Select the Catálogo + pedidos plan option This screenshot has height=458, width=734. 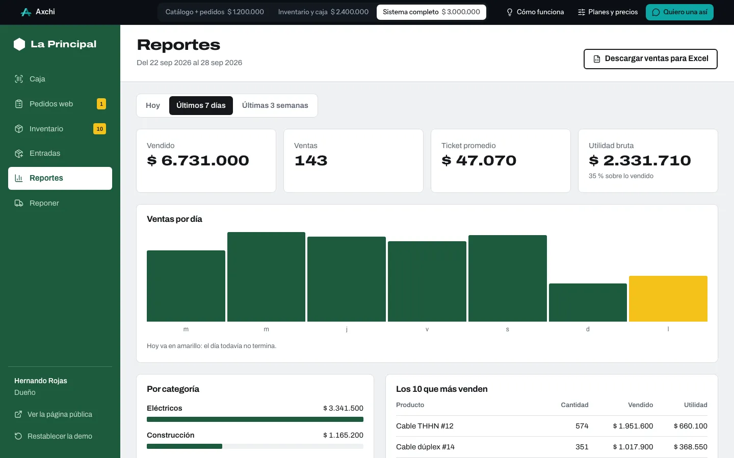point(215,12)
